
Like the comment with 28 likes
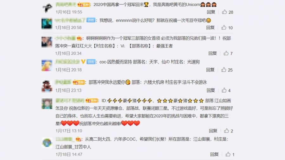coord(224,12)
